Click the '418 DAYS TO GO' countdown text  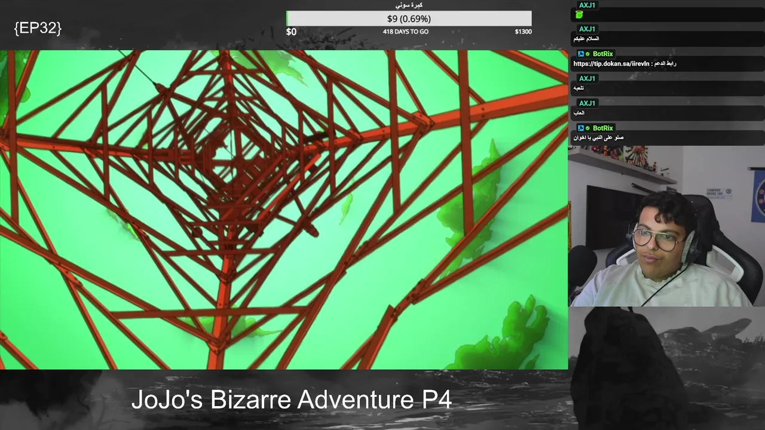pos(406,32)
